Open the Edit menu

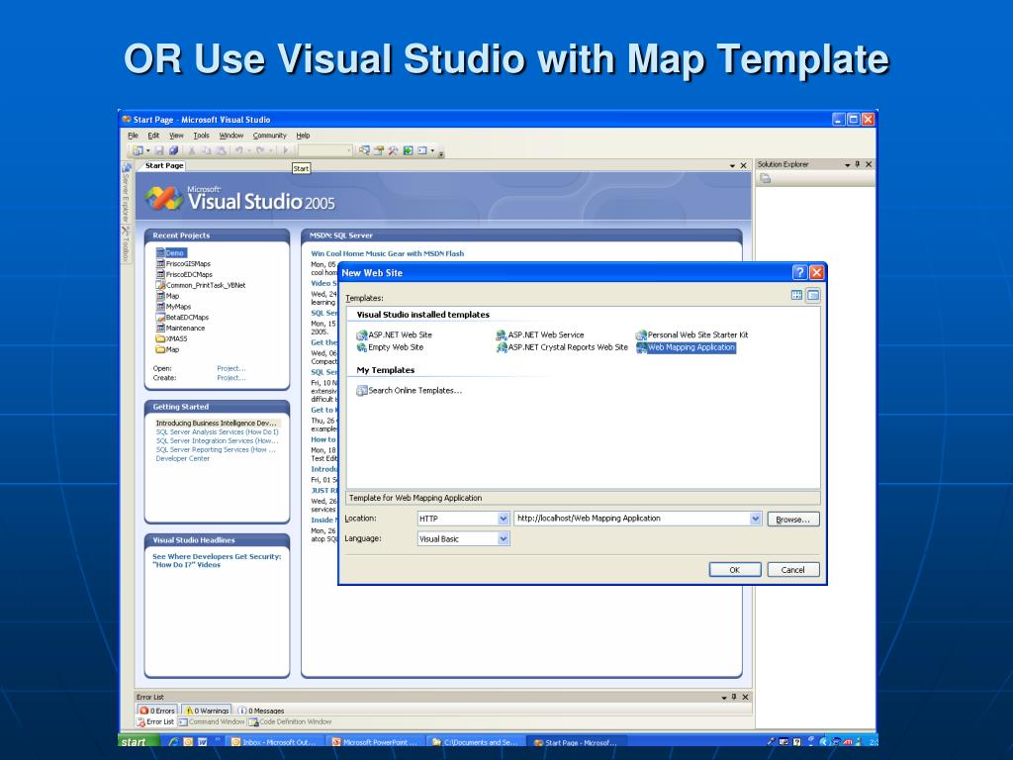[x=153, y=136]
